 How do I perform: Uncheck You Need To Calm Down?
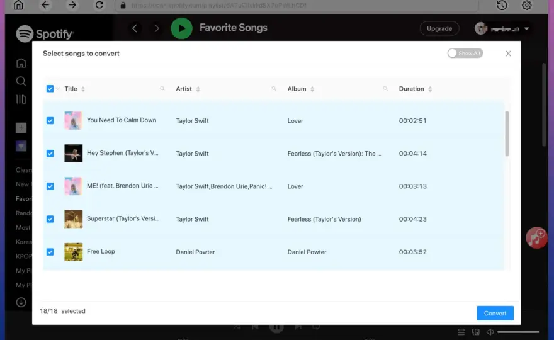pyautogui.click(x=50, y=120)
